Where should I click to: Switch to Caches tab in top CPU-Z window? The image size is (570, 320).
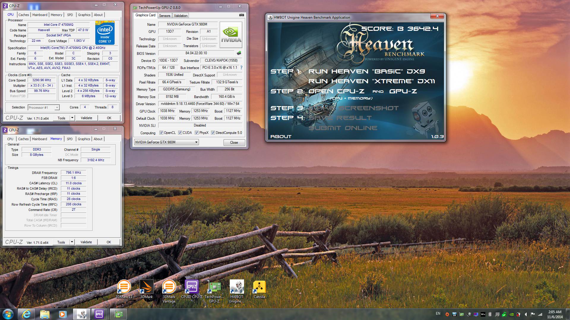click(x=24, y=15)
